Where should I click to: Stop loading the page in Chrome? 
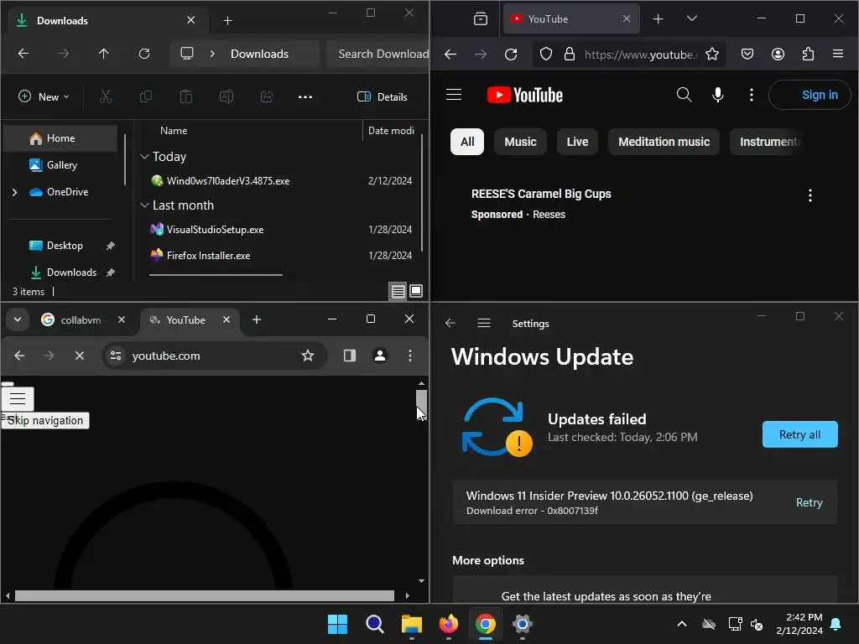(x=80, y=356)
